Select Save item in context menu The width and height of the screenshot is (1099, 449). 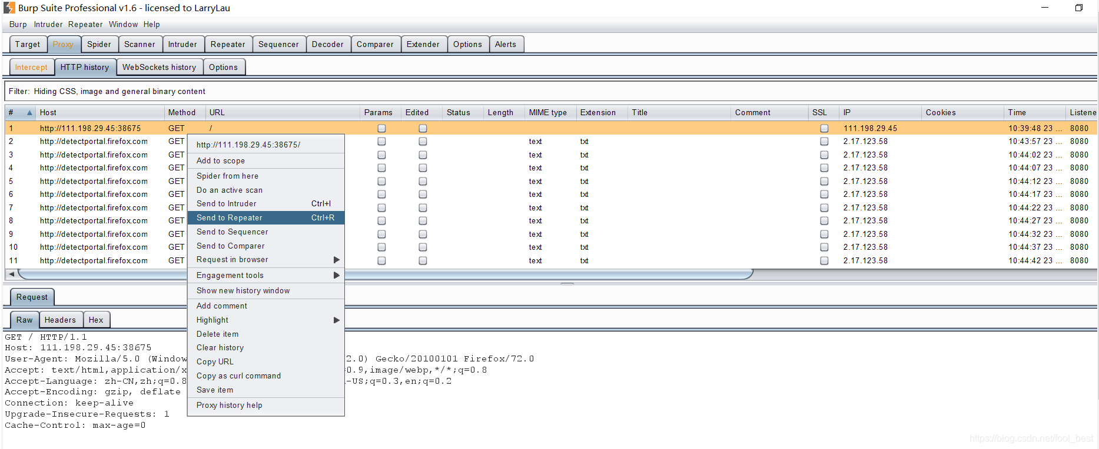click(x=266, y=390)
